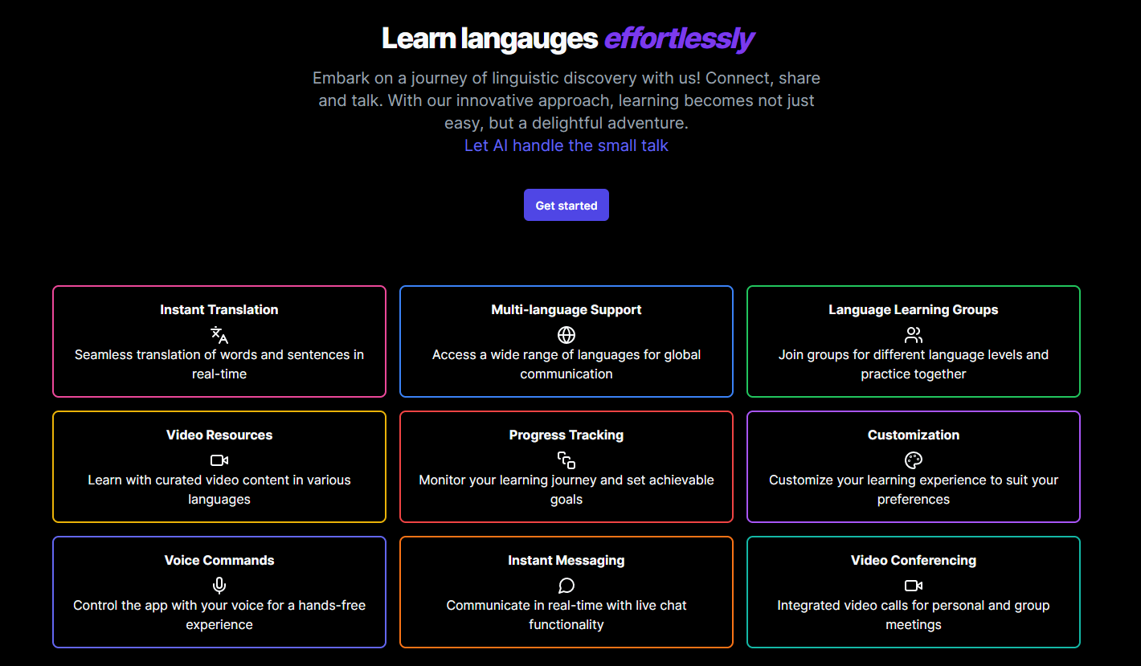Click the chat bubble icon in Instant Messaging
This screenshot has width=1141, height=666.
tap(566, 586)
